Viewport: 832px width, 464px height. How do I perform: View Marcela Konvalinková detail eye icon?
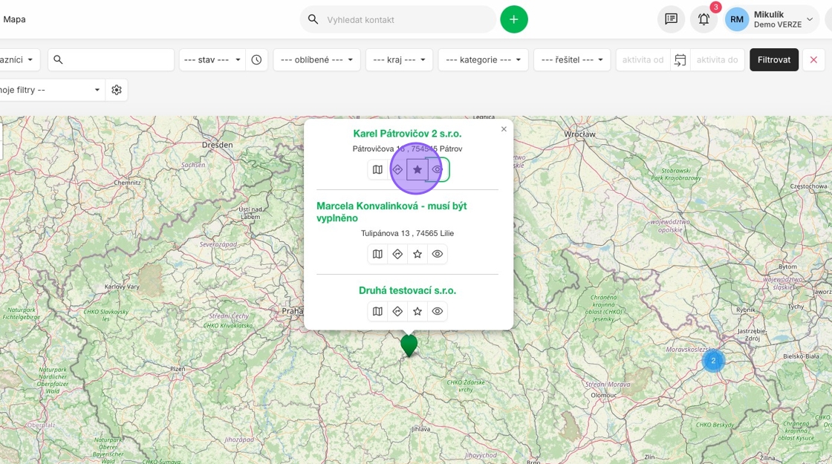(x=438, y=254)
